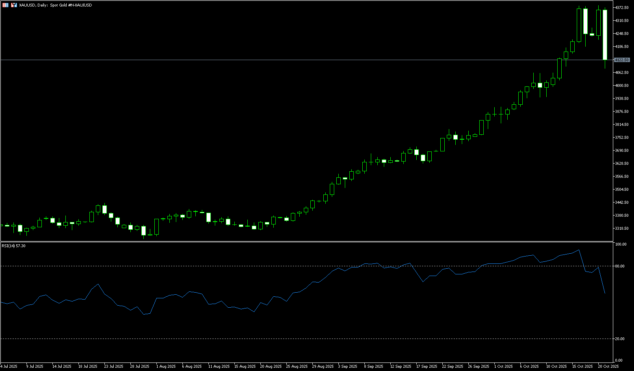The image size is (634, 371).
Task: Click the 4372.50 price scale label
Action: (622, 8)
